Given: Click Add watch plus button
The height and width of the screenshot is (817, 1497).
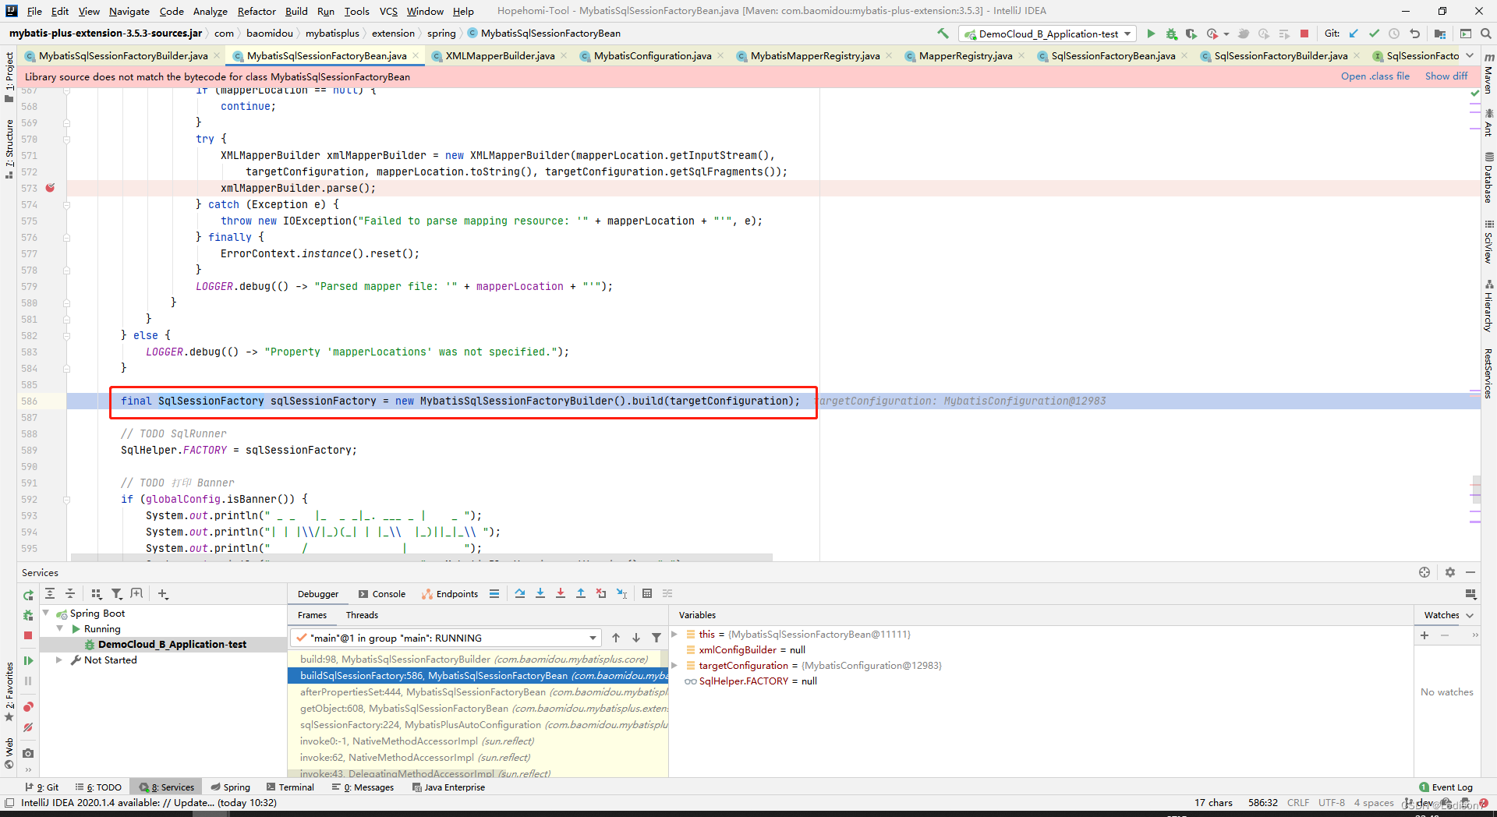Looking at the screenshot, I should click(1424, 635).
